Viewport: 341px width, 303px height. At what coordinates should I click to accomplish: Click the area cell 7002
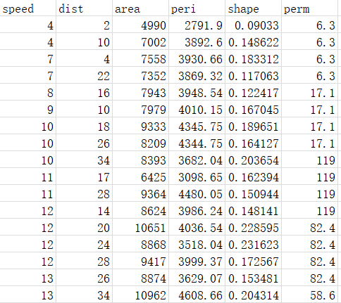click(x=140, y=41)
